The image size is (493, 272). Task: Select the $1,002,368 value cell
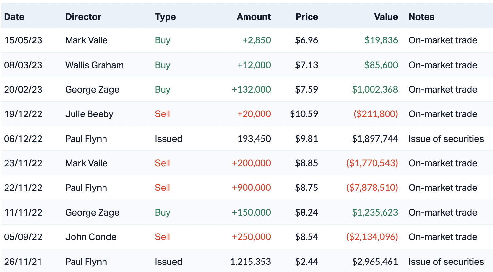(x=374, y=89)
